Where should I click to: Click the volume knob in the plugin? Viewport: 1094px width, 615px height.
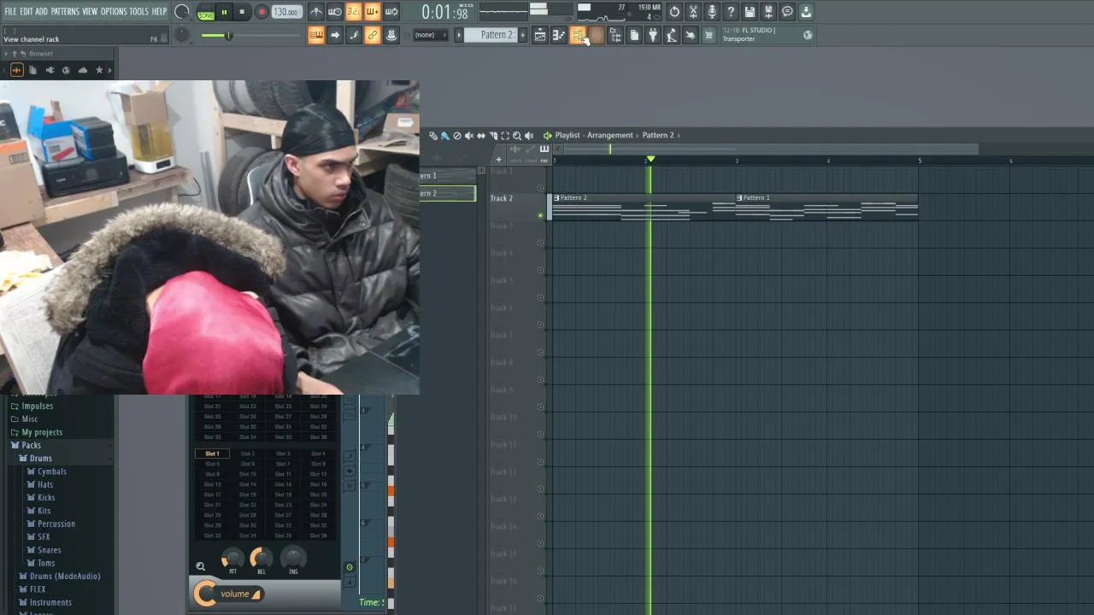205,594
